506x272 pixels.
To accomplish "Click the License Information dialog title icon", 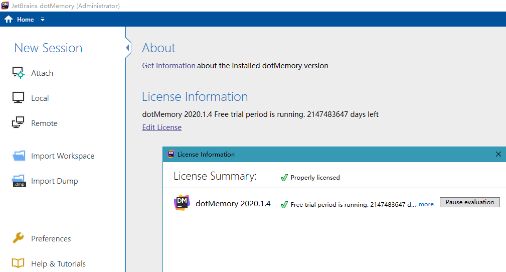I will 171,154.
